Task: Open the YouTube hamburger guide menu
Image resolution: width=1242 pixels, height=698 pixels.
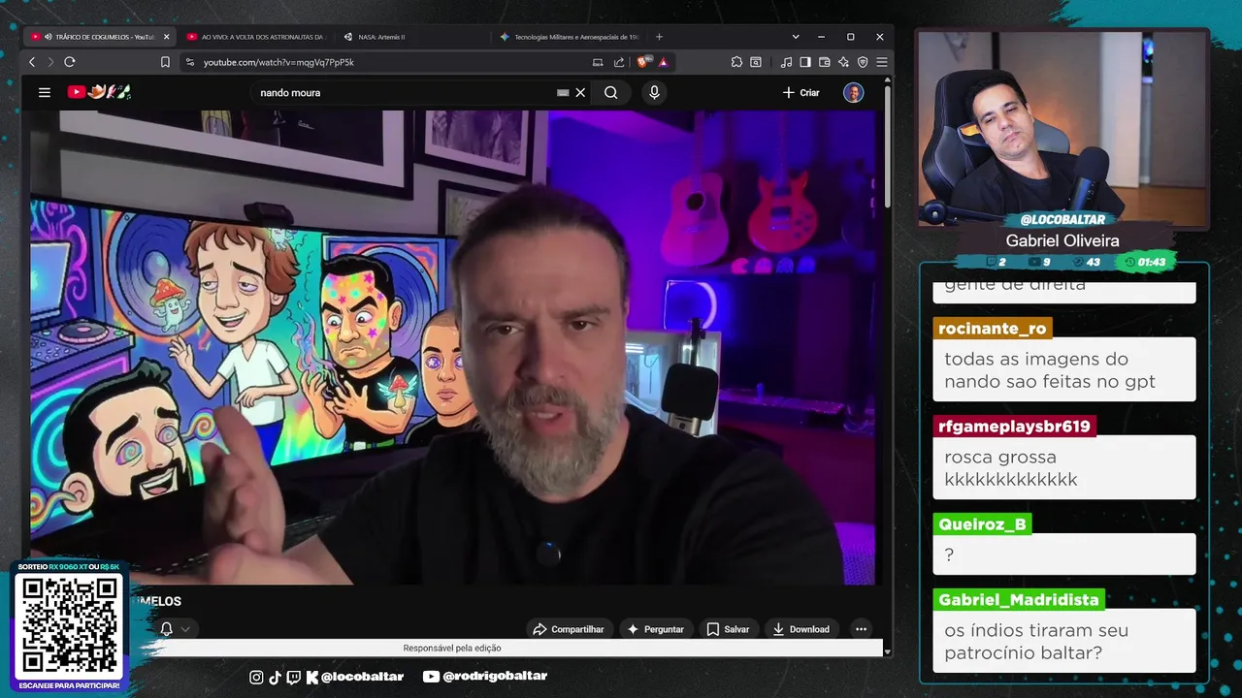Action: coord(45,92)
